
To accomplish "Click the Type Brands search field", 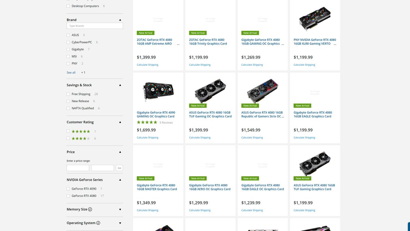I will [x=95, y=26].
